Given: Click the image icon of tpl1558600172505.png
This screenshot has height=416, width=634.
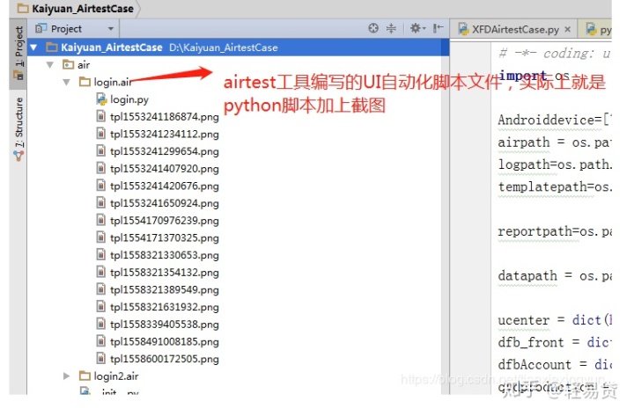Looking at the screenshot, I should point(101,359).
